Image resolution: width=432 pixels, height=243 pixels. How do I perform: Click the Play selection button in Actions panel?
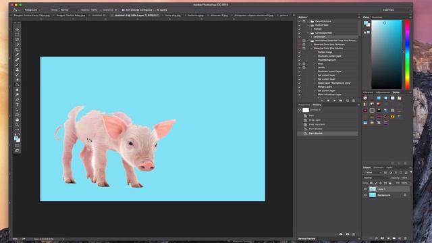(335, 101)
